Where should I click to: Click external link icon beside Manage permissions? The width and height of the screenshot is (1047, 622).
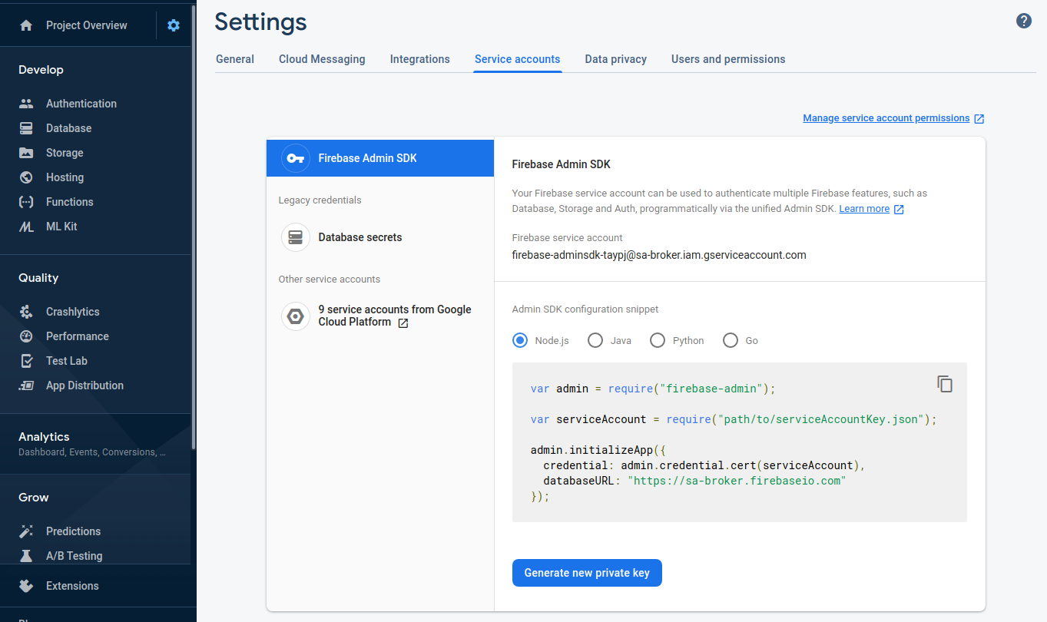coord(979,119)
